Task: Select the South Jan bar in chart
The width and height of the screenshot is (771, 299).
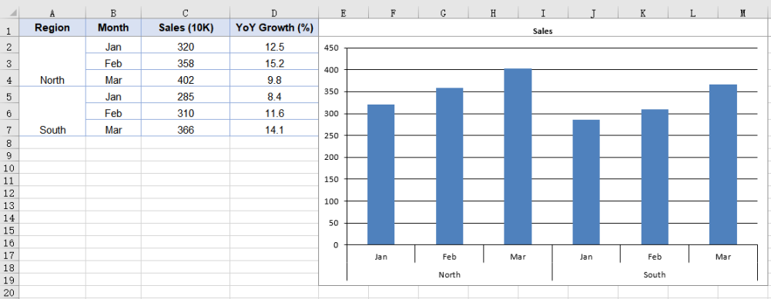Action: coord(586,182)
